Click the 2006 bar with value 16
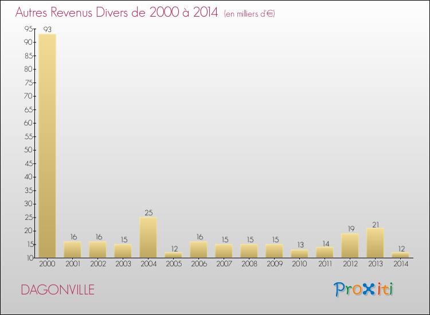 point(198,250)
